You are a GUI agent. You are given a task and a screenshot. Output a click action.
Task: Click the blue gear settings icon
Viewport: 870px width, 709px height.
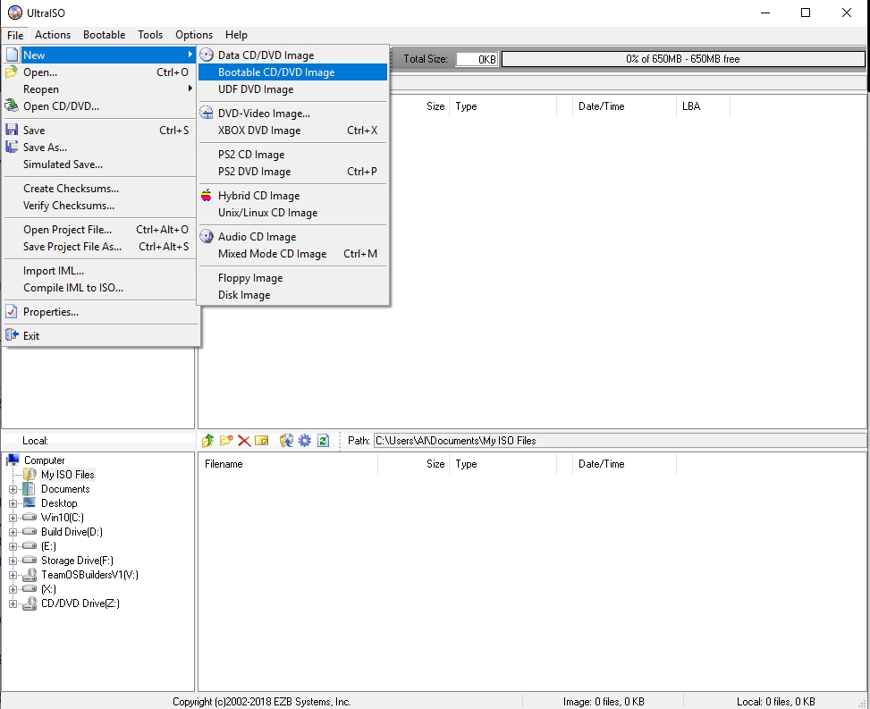click(305, 441)
